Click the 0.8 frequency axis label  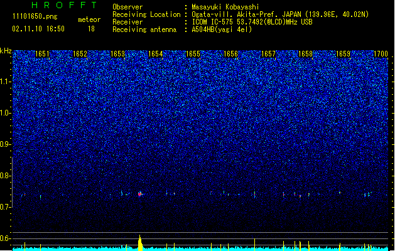click(5, 176)
